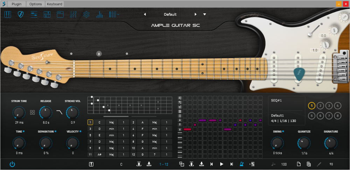Screen dimensions: 350x170
Task: Open the bar-chart level meter icon
Action: 99,14
